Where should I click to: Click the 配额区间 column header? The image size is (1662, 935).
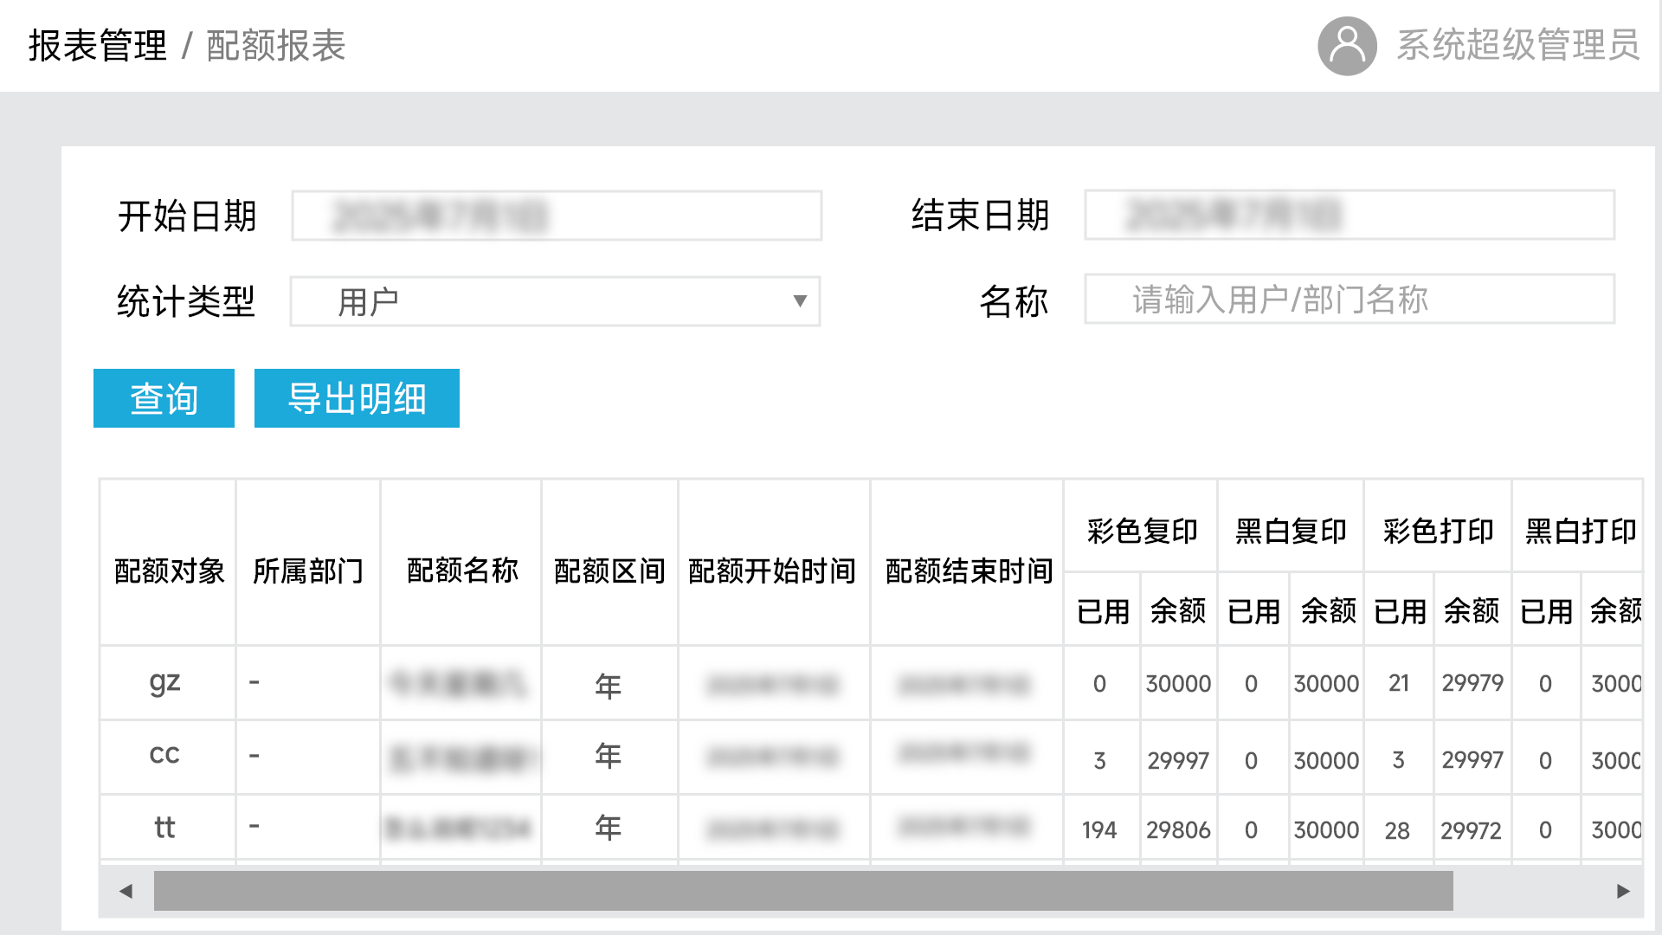coord(609,571)
